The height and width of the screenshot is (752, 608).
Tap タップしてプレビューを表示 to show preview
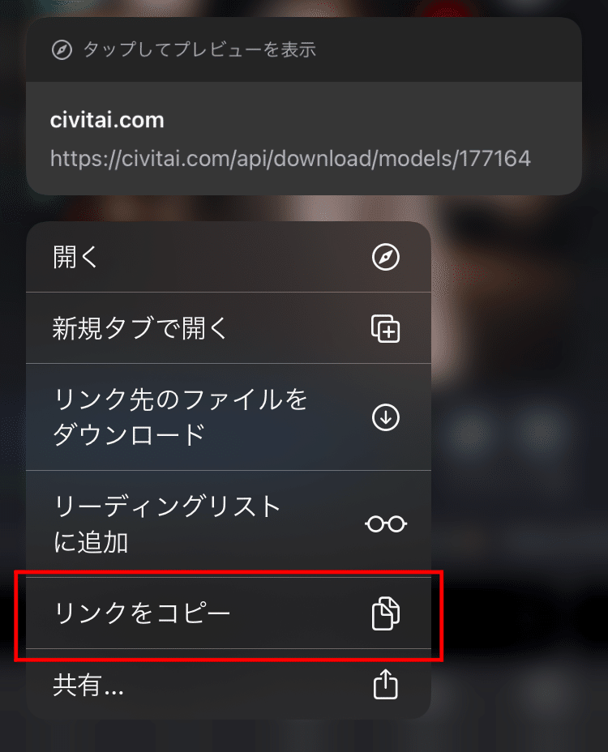(199, 50)
